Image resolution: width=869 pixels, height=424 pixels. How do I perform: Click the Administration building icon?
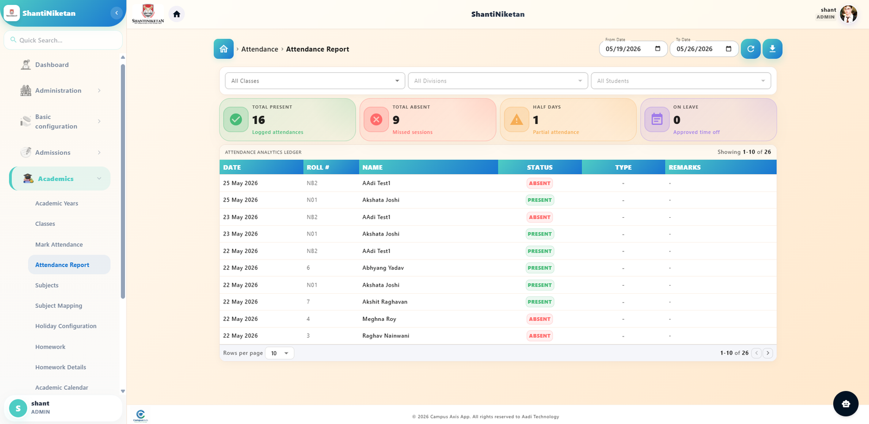pos(26,91)
